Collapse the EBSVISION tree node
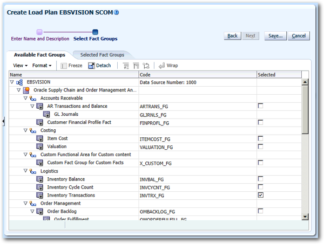The height and width of the screenshot is (244, 324). point(12,82)
